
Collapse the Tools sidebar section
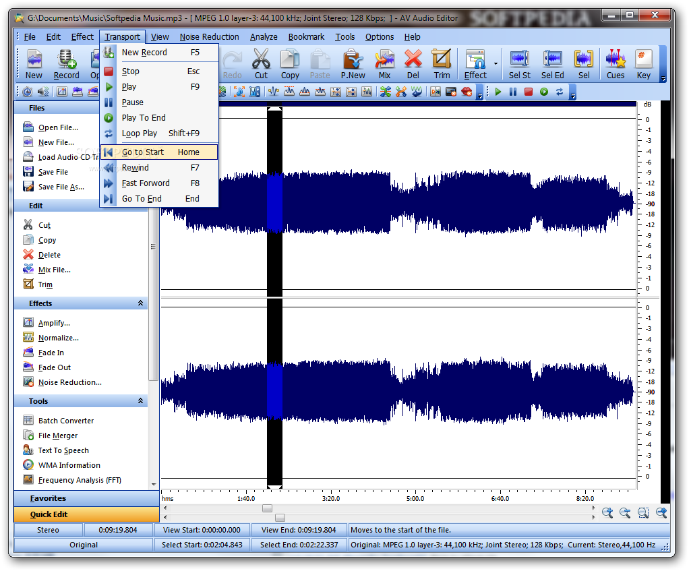tap(141, 400)
